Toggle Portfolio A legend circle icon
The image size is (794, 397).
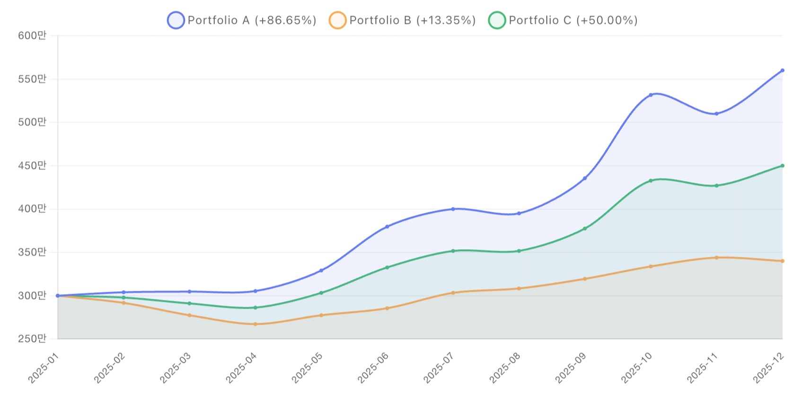tap(176, 20)
